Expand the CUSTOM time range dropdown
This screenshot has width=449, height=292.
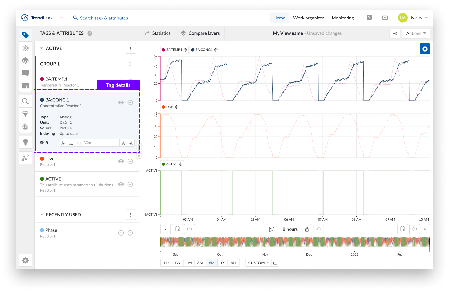[258, 263]
